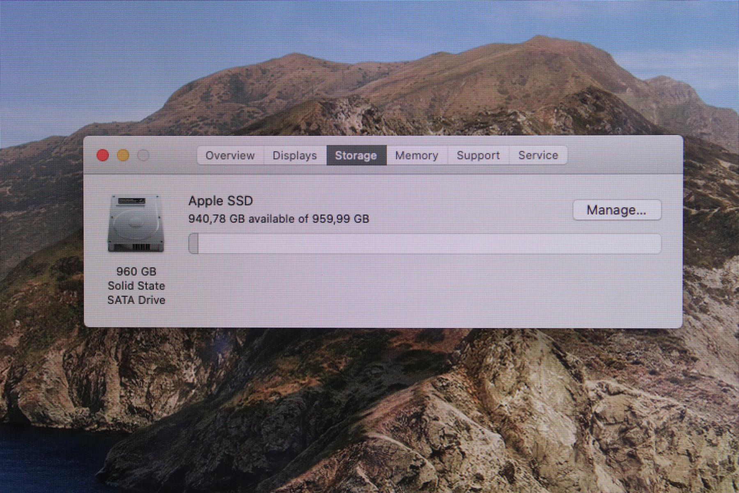
Task: Click the Apple SSD drive name
Action: pyautogui.click(x=220, y=201)
